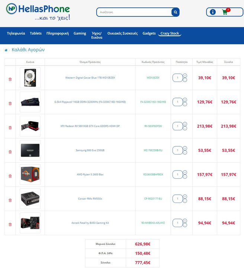244x268 pixels.
Task: Open Western Digital Caviar Blue 1TB product link
Action: pos(90,77)
